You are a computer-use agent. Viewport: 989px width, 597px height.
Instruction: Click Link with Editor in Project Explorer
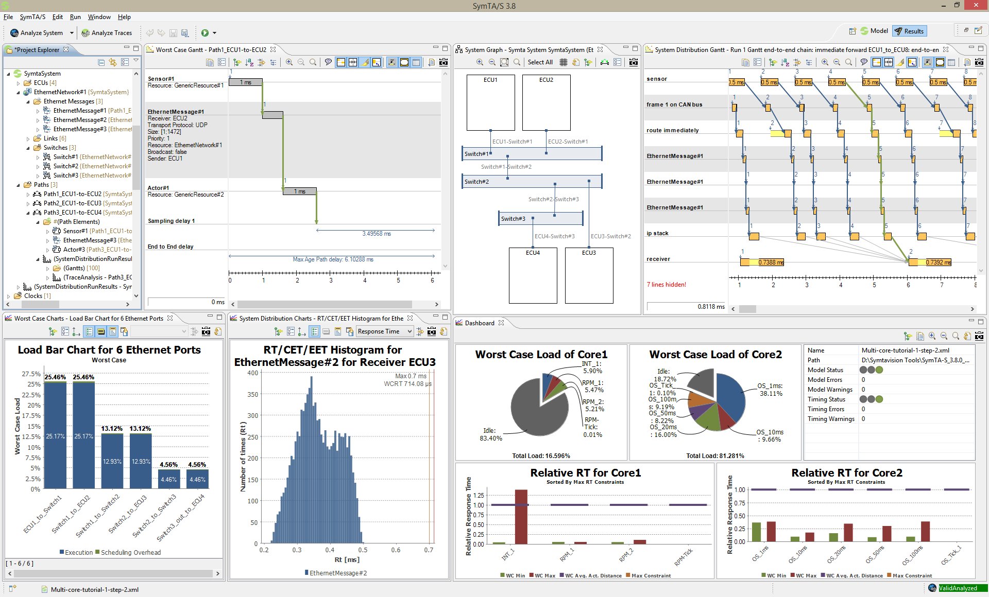pyautogui.click(x=113, y=62)
